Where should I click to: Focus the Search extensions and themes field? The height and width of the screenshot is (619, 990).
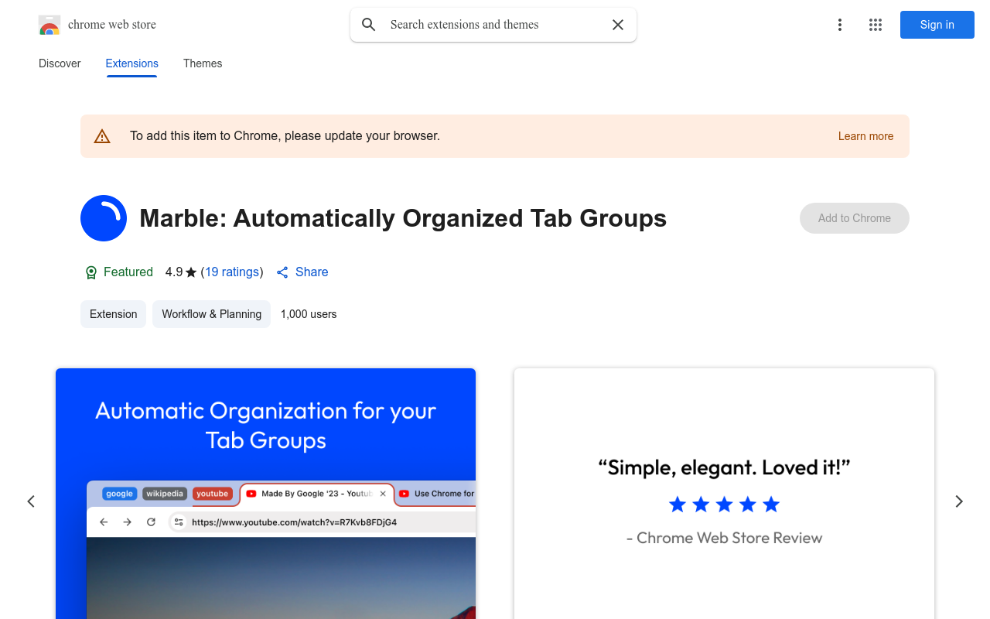(493, 25)
